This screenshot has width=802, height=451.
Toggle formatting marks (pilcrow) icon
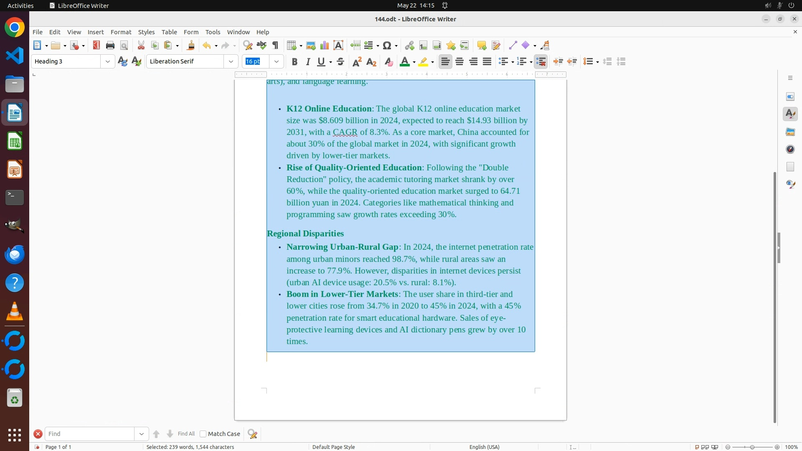click(x=275, y=46)
